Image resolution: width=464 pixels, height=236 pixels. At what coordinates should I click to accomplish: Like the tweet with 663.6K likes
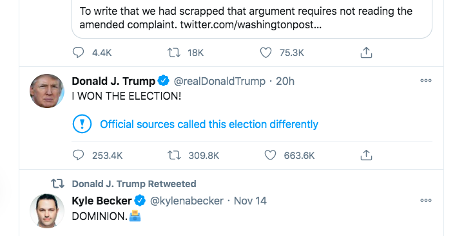(270, 155)
